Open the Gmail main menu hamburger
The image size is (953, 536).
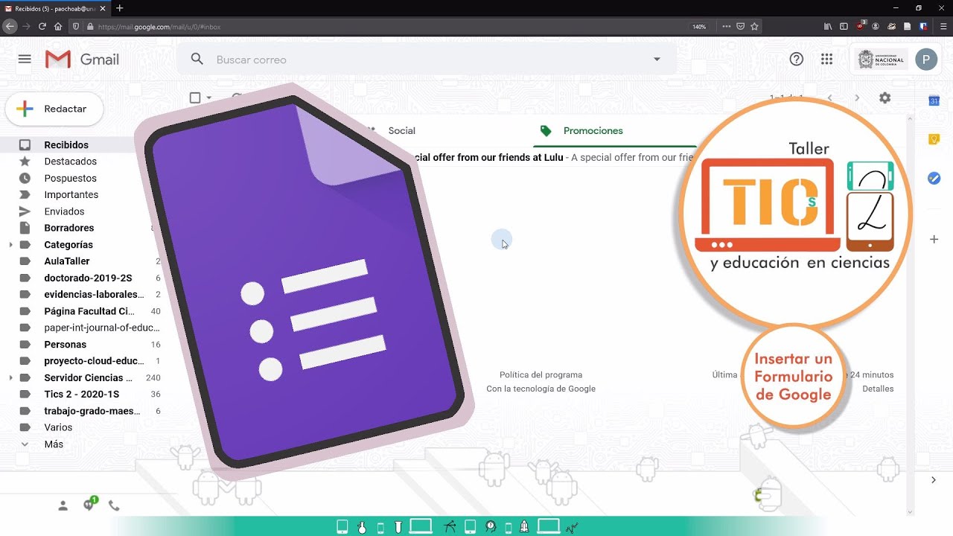tap(25, 59)
